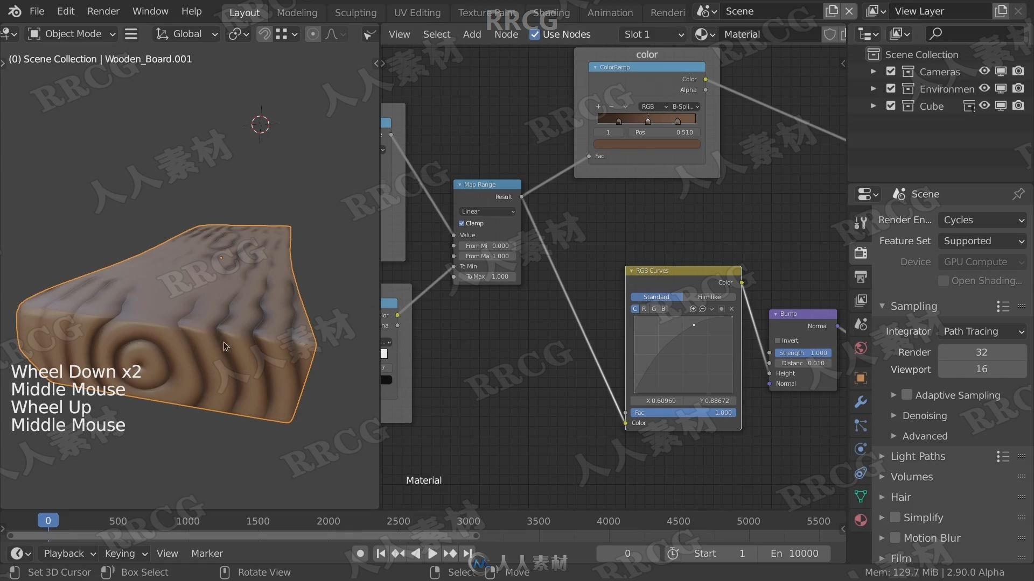Click the Film Like button in RGB Curves
This screenshot has height=581, width=1034.
(709, 296)
